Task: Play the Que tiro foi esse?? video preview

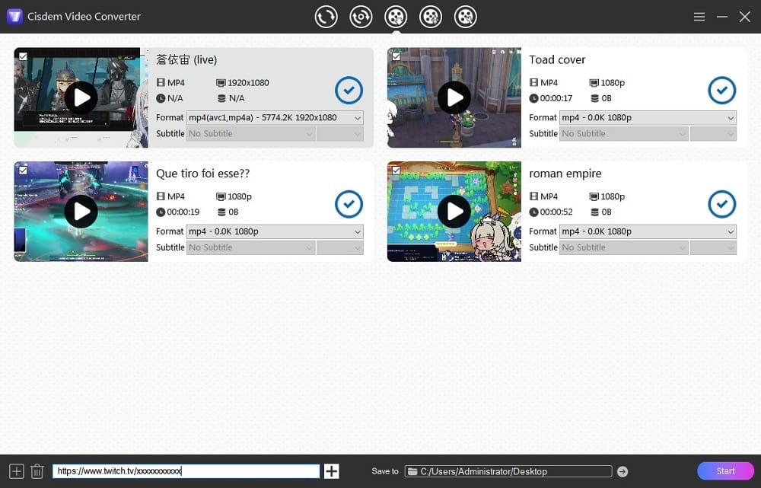Action: 81,212
